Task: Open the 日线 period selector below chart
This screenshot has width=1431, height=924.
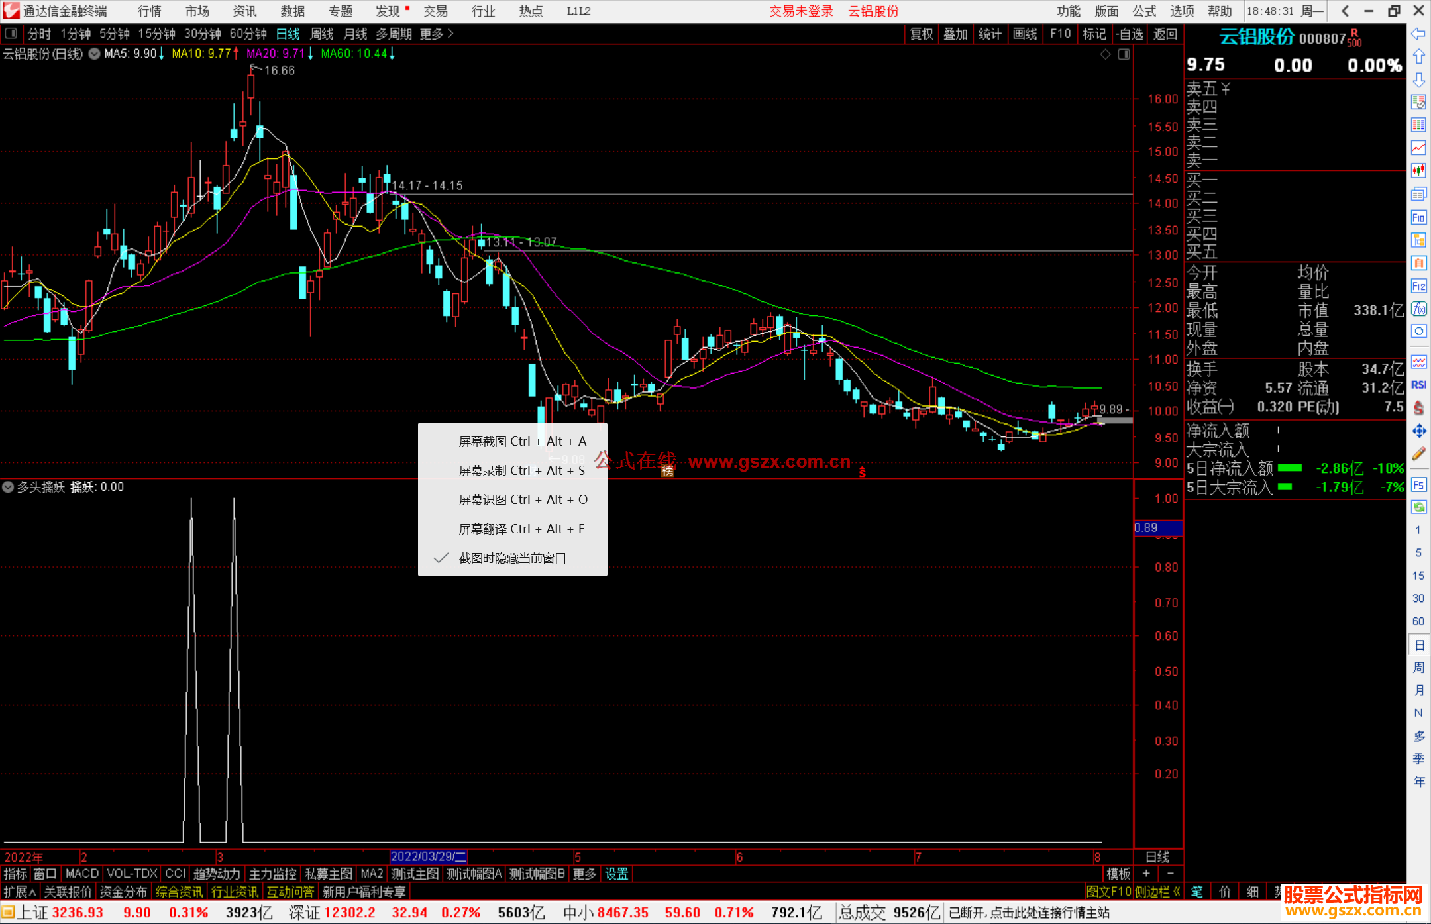Action: point(1158,857)
